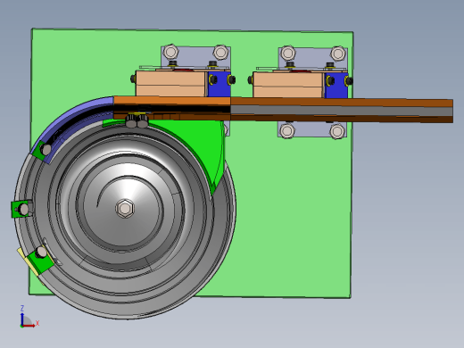Select the green clamp on purple guide
Viewport: 464px width, 348px height.
pos(38,150)
